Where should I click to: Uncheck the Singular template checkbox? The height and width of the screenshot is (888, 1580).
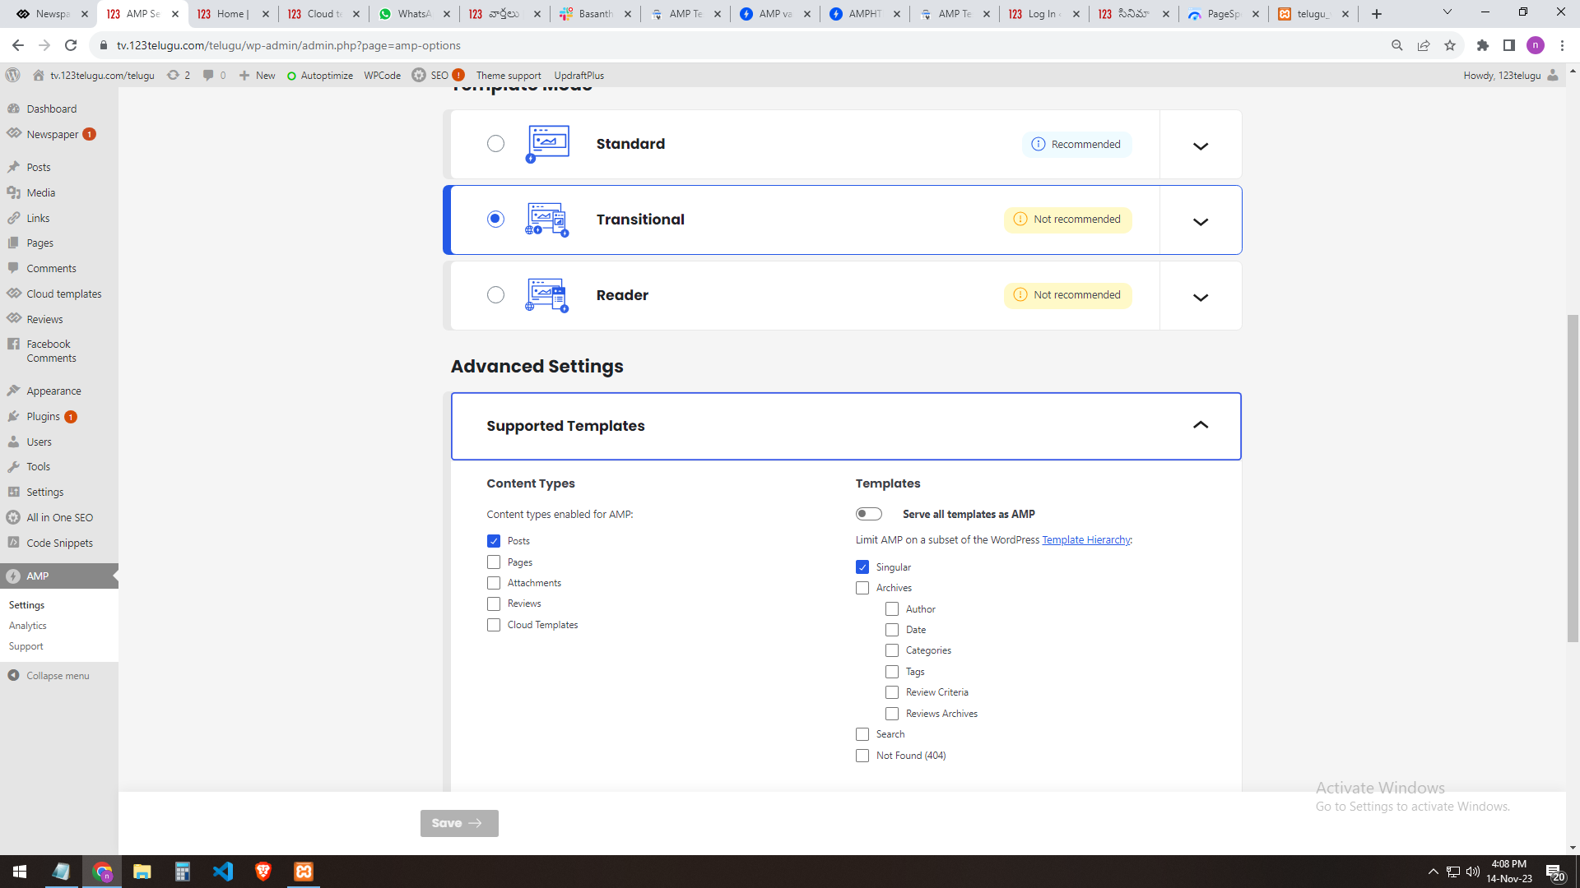[862, 567]
